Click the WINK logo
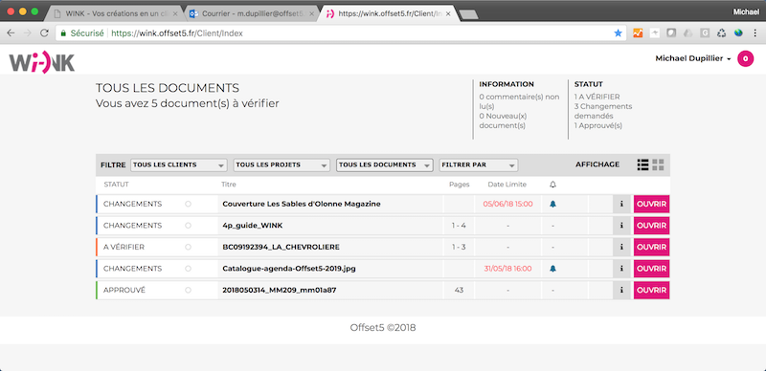Screen dimensions: 766x371 tap(42, 62)
